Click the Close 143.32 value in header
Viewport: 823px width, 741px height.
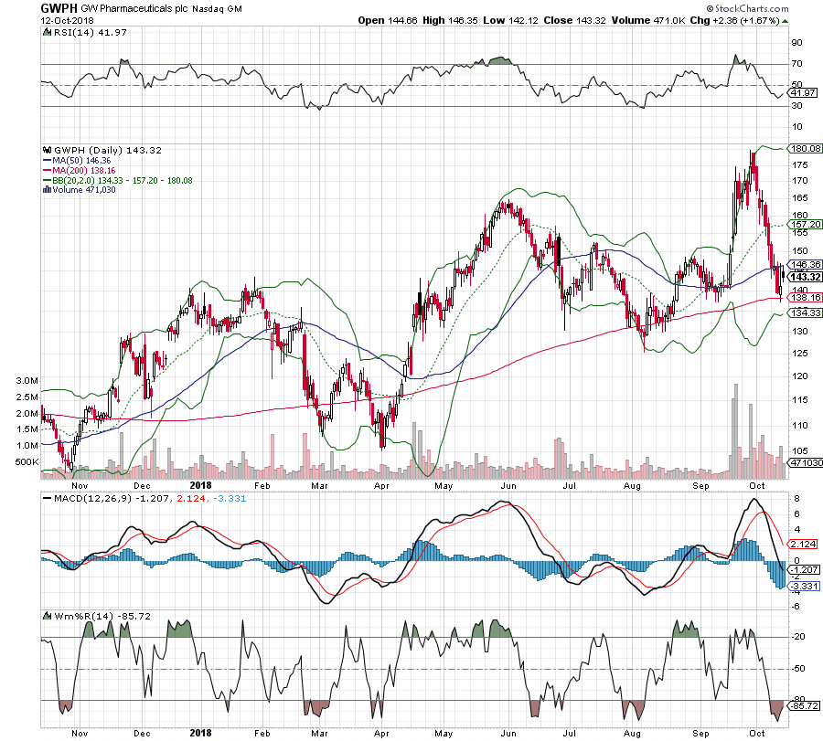tap(575, 20)
